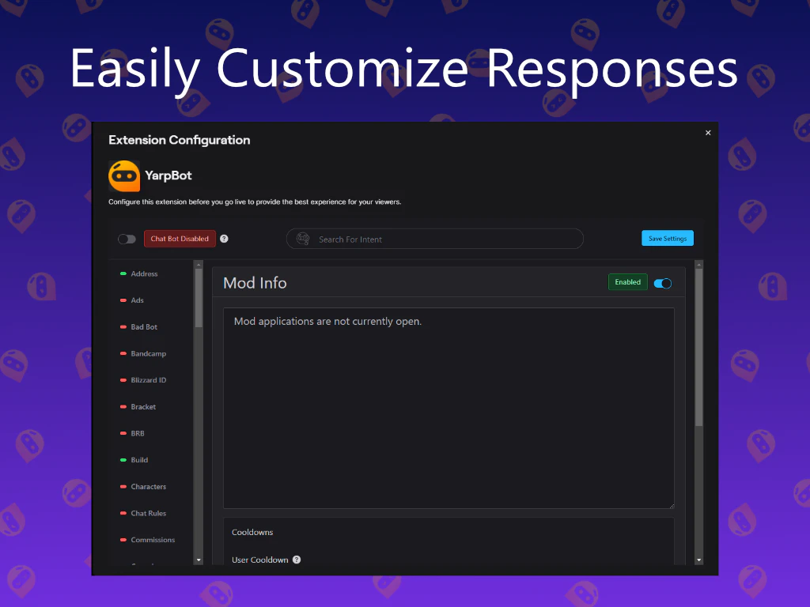Click the intent list scroll-up arrow
Viewport: 810px width, 607px height.
(x=199, y=265)
